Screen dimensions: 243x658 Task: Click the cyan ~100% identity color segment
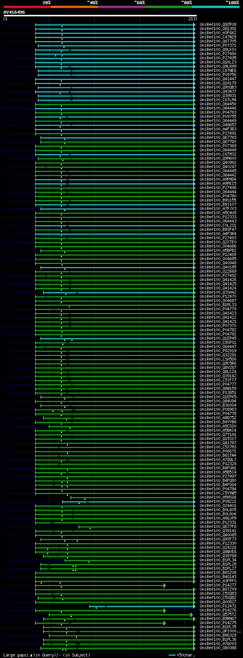coord(216,7)
